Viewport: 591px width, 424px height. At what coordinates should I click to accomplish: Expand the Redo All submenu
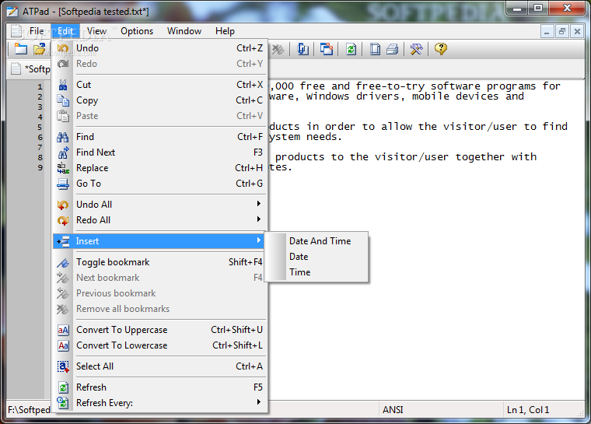pos(160,220)
